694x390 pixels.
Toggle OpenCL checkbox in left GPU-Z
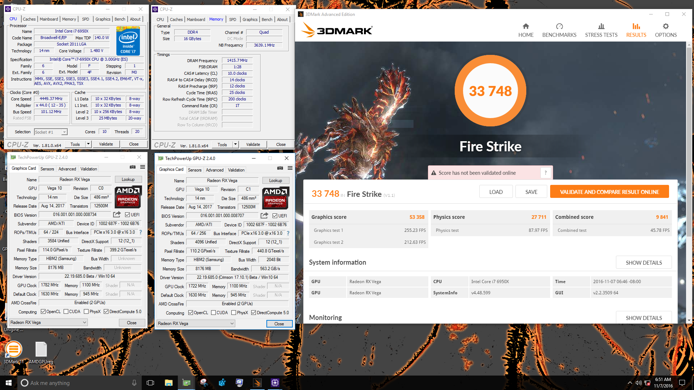pos(43,311)
